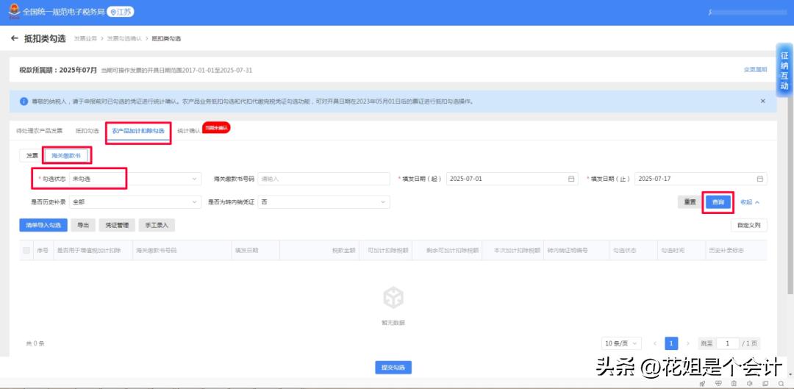Click the 税款金额 column header

click(343, 250)
